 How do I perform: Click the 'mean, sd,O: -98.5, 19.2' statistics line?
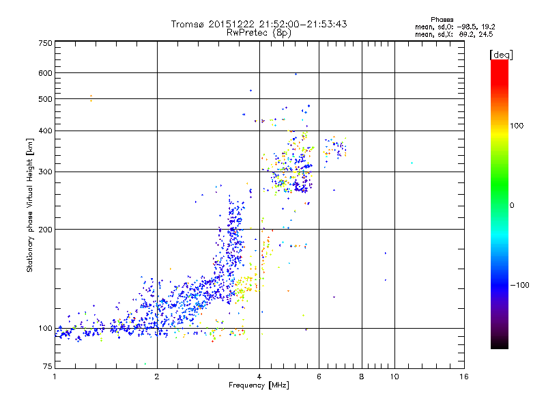(x=455, y=27)
